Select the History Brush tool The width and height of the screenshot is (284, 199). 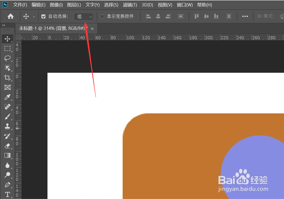[x=7, y=136]
